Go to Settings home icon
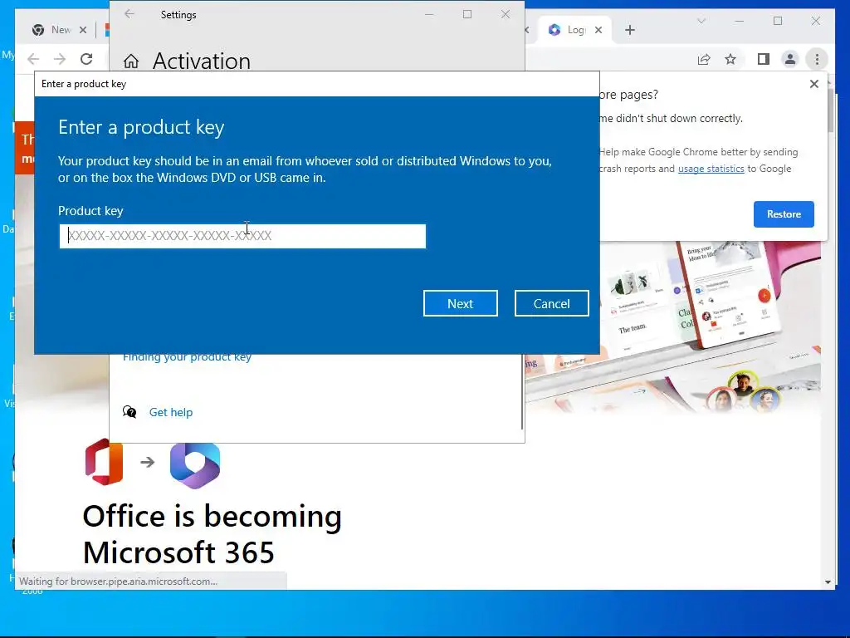This screenshot has width=850, height=638. [x=130, y=61]
